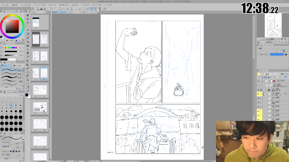This screenshot has height=162, width=289.
Task: Open the first single-page thumbnail in page manager
Action: pyautogui.click(x=36, y=22)
